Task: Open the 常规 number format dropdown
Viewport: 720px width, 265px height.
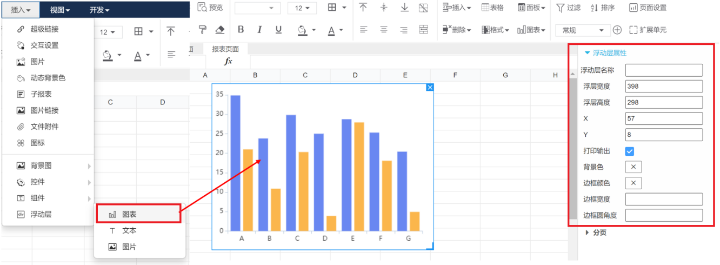Action: (x=583, y=30)
